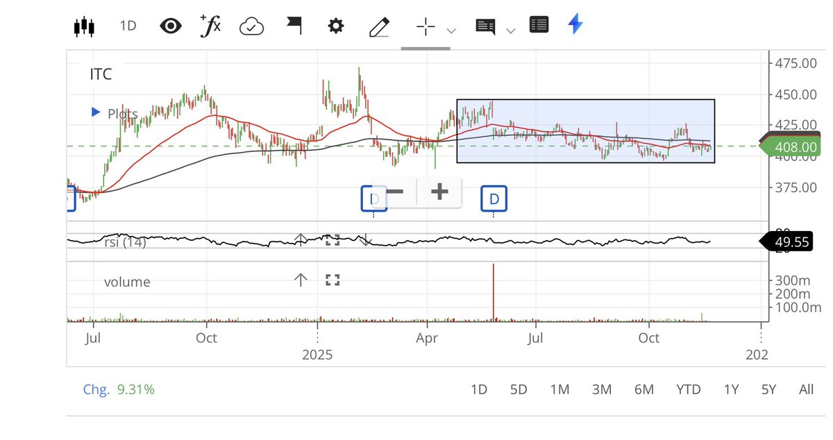Click the comment annotation icon
Image resolution: width=833 pixels, height=440 pixels.
click(x=486, y=27)
